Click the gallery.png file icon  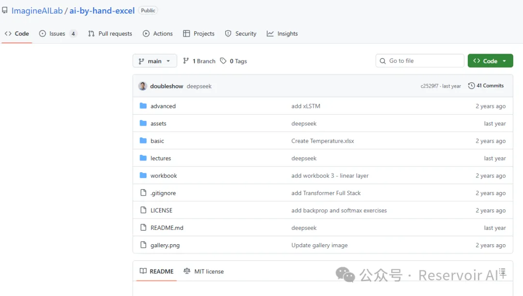143,245
